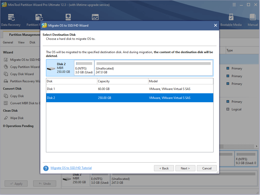260x195 pixels.
Task: Click the Model column header
Action: (x=181, y=81)
